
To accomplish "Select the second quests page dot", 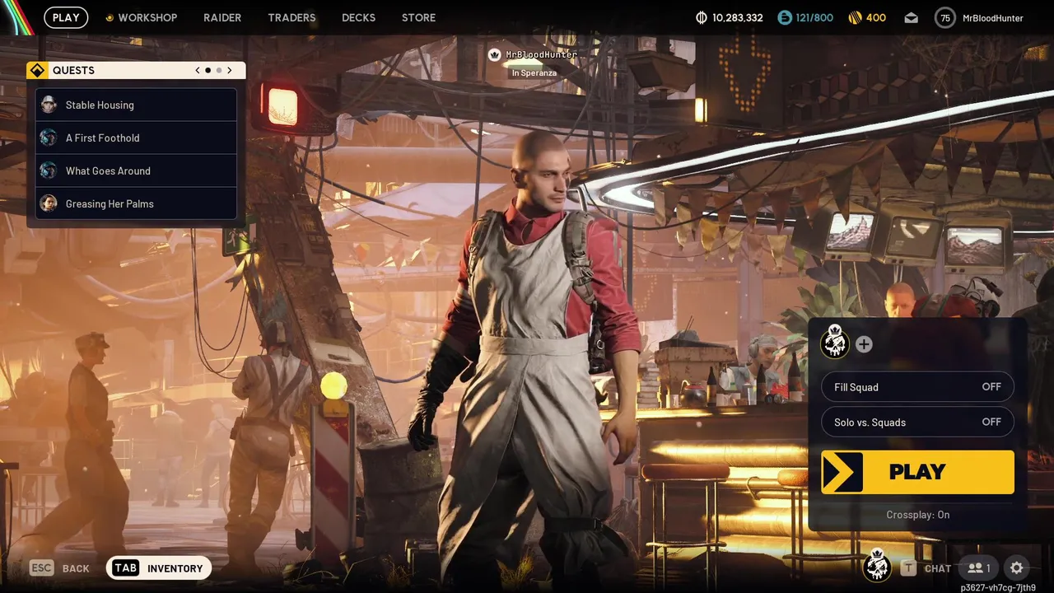I will coord(218,70).
